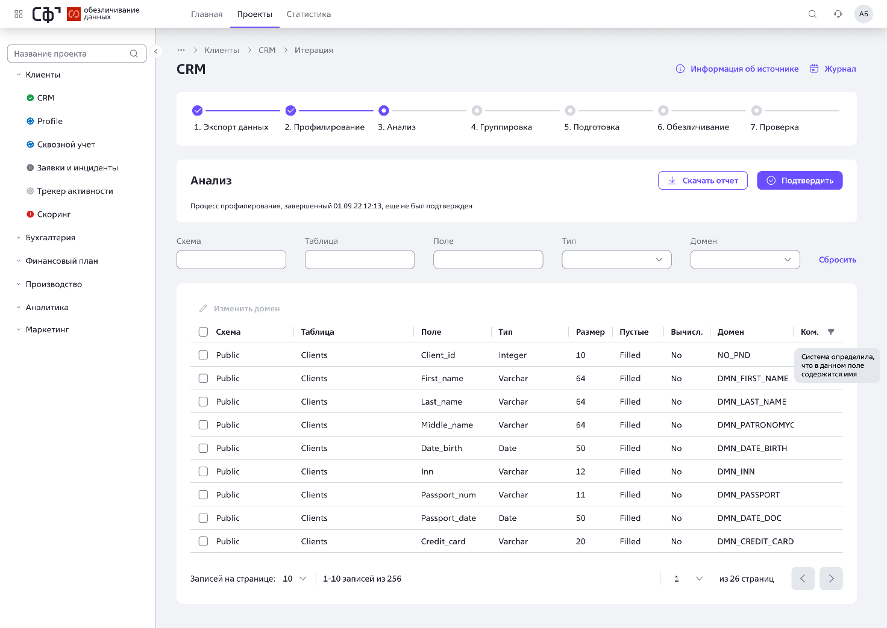Go to next page arrow

(x=831, y=579)
